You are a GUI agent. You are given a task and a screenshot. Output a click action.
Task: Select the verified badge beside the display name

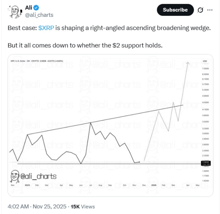(36, 8)
